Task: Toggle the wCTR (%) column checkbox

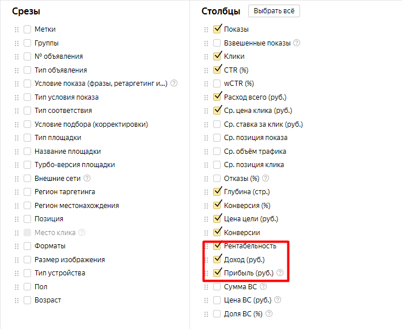Action: pyautogui.click(x=217, y=84)
